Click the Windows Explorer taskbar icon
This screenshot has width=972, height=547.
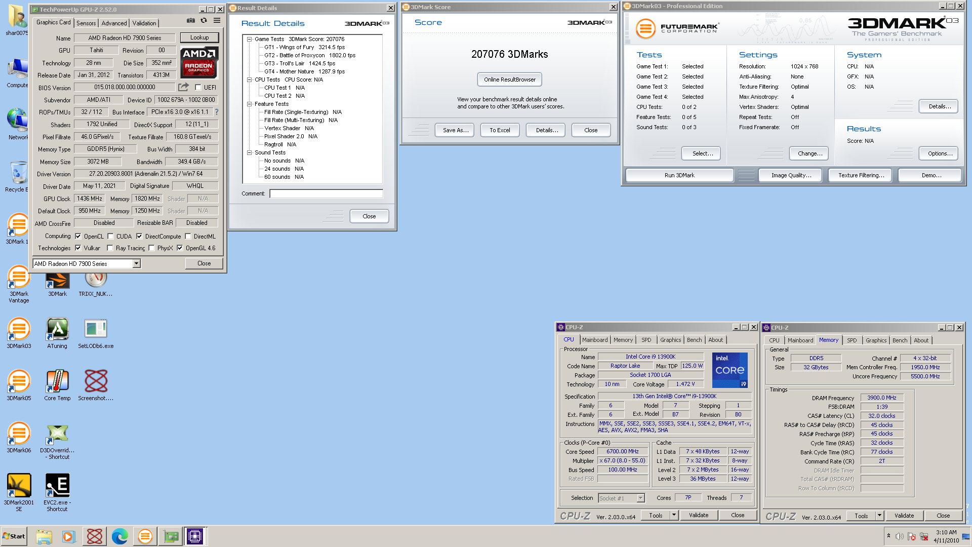[x=44, y=536]
